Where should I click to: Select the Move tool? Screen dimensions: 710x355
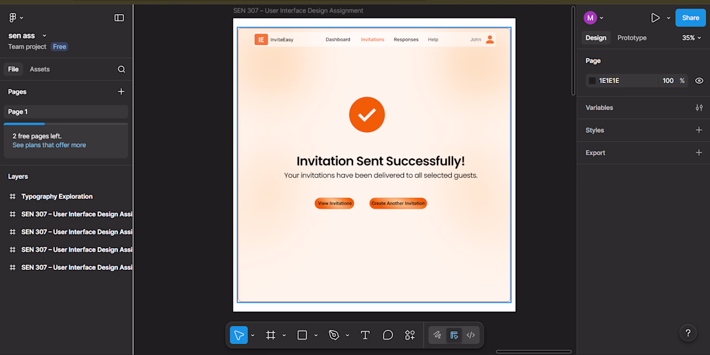[x=239, y=335]
